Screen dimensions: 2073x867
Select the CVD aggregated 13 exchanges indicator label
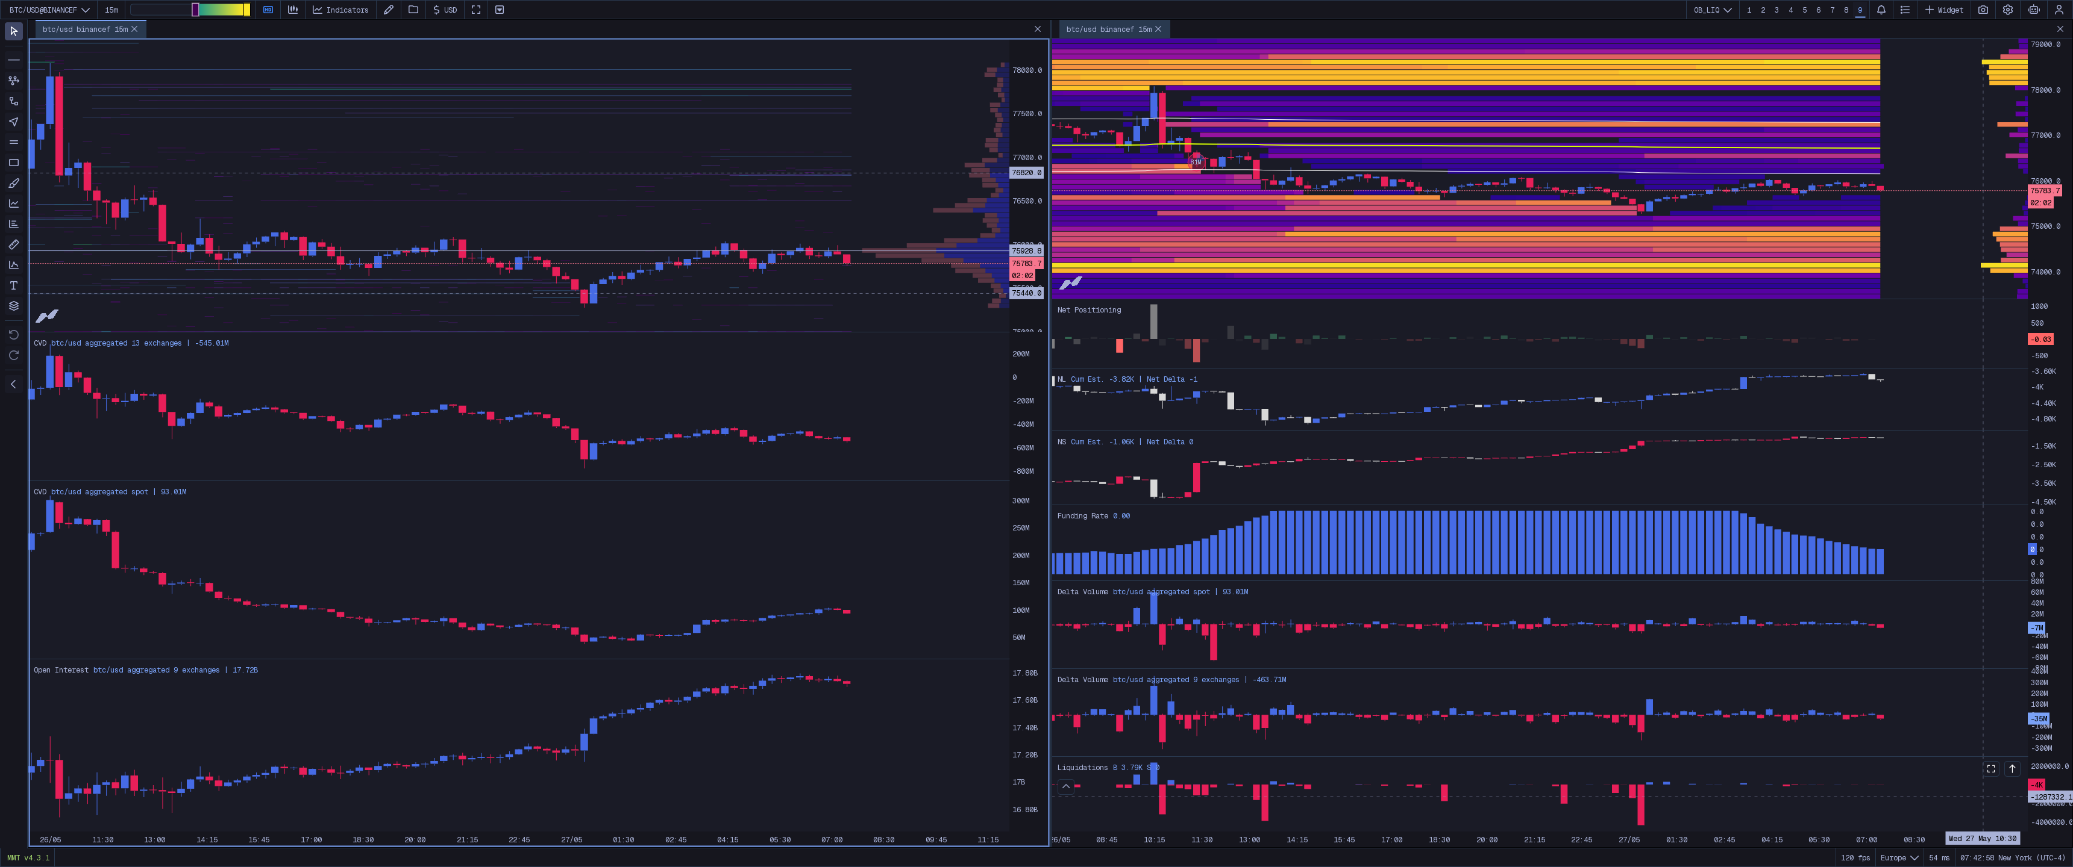point(131,343)
